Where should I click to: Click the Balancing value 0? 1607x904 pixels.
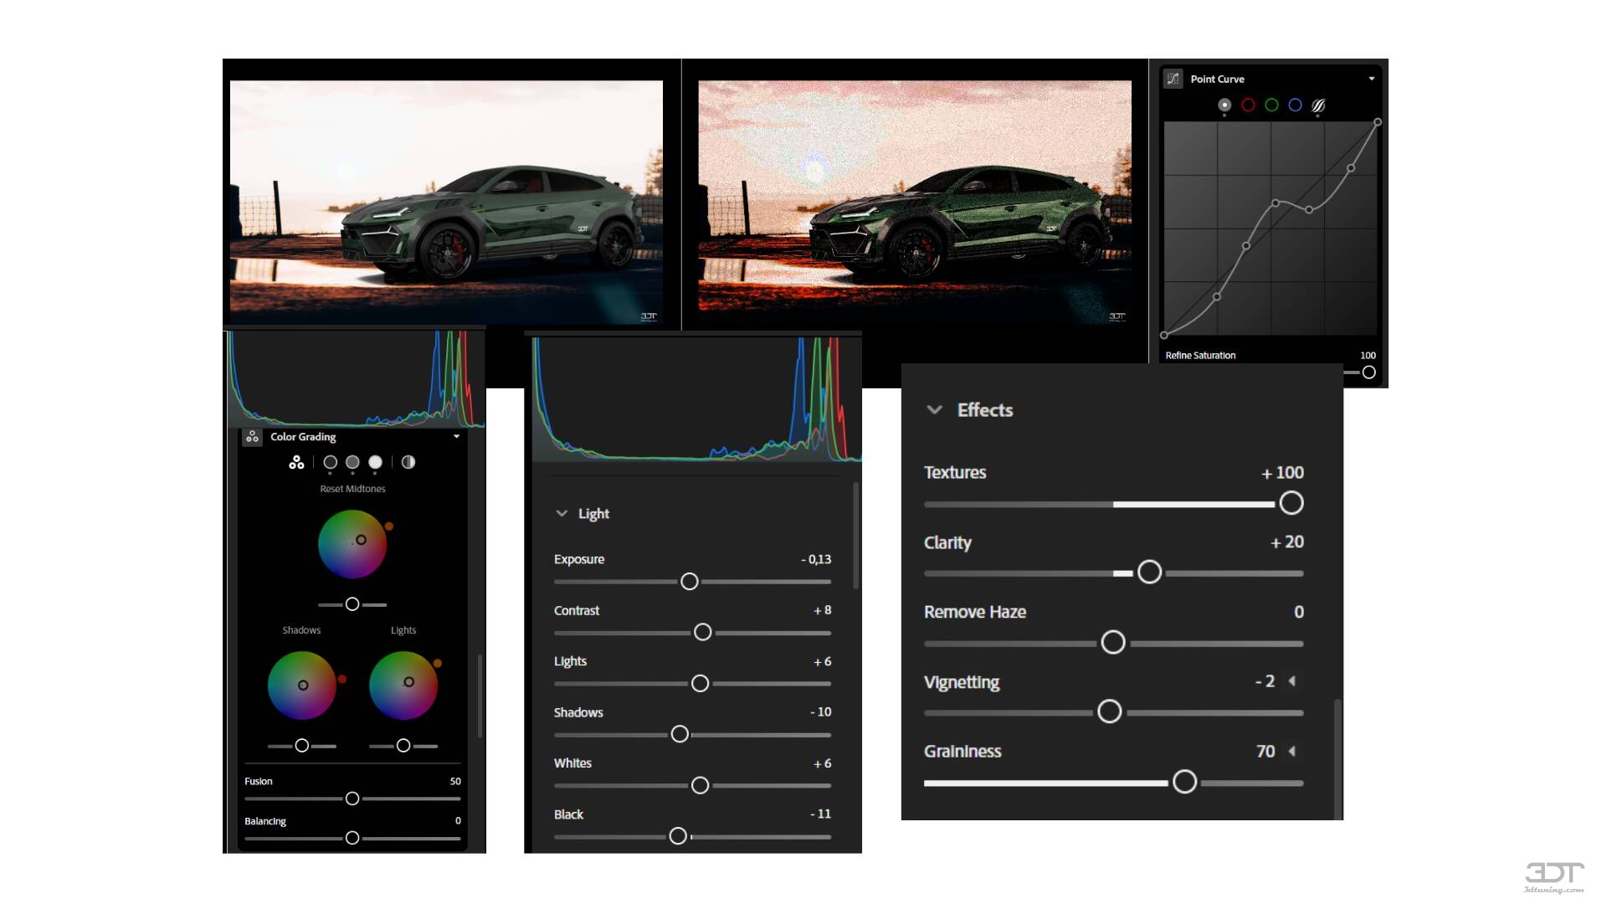click(458, 820)
